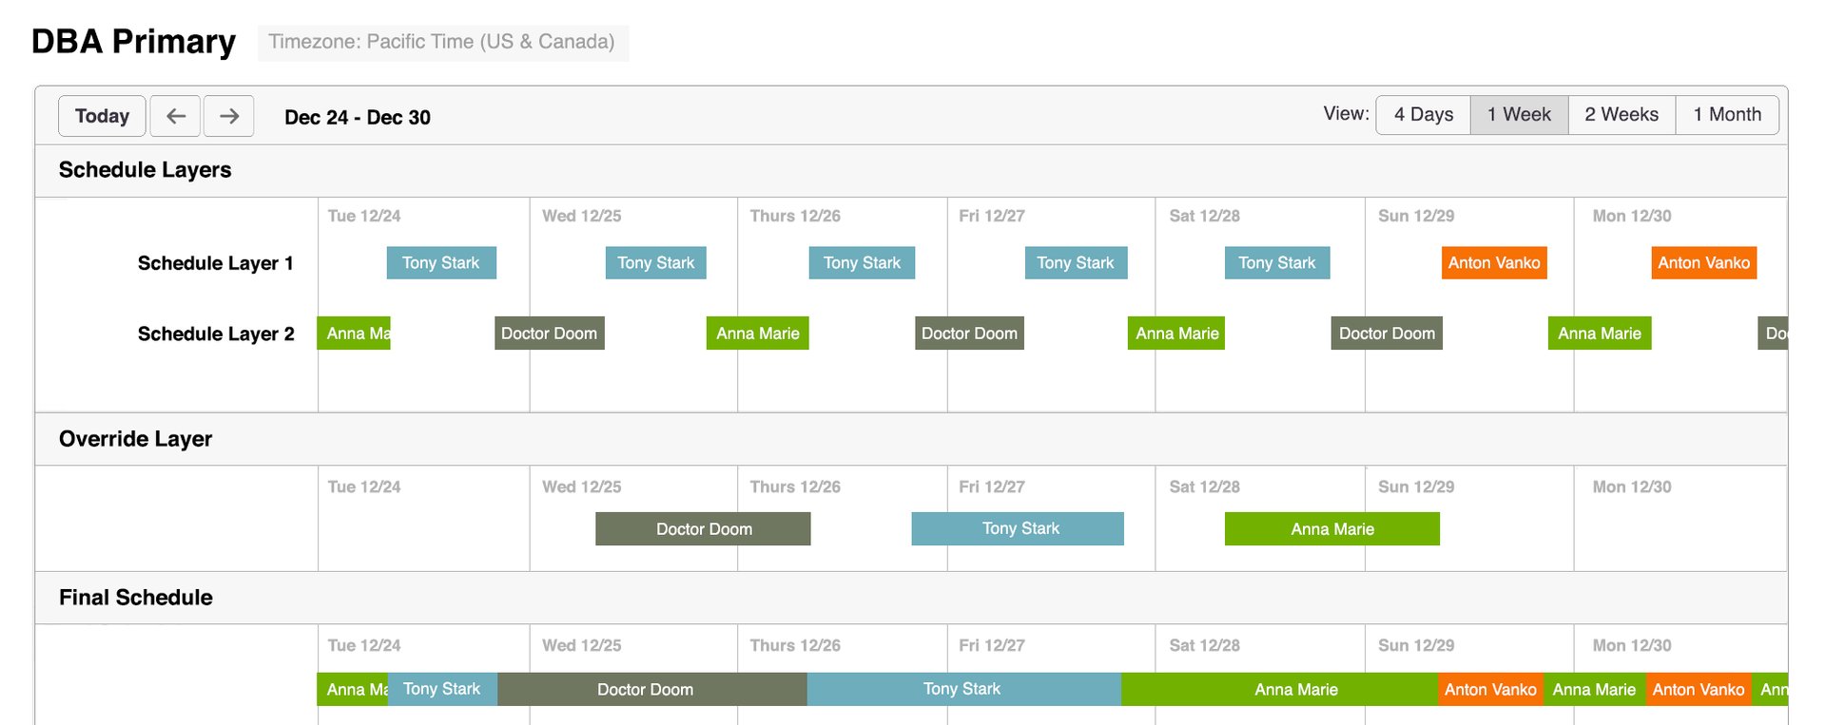Viewport: 1826px width, 725px height.
Task: Click the long Tony Stark block in Final Schedule
Action: click(962, 690)
